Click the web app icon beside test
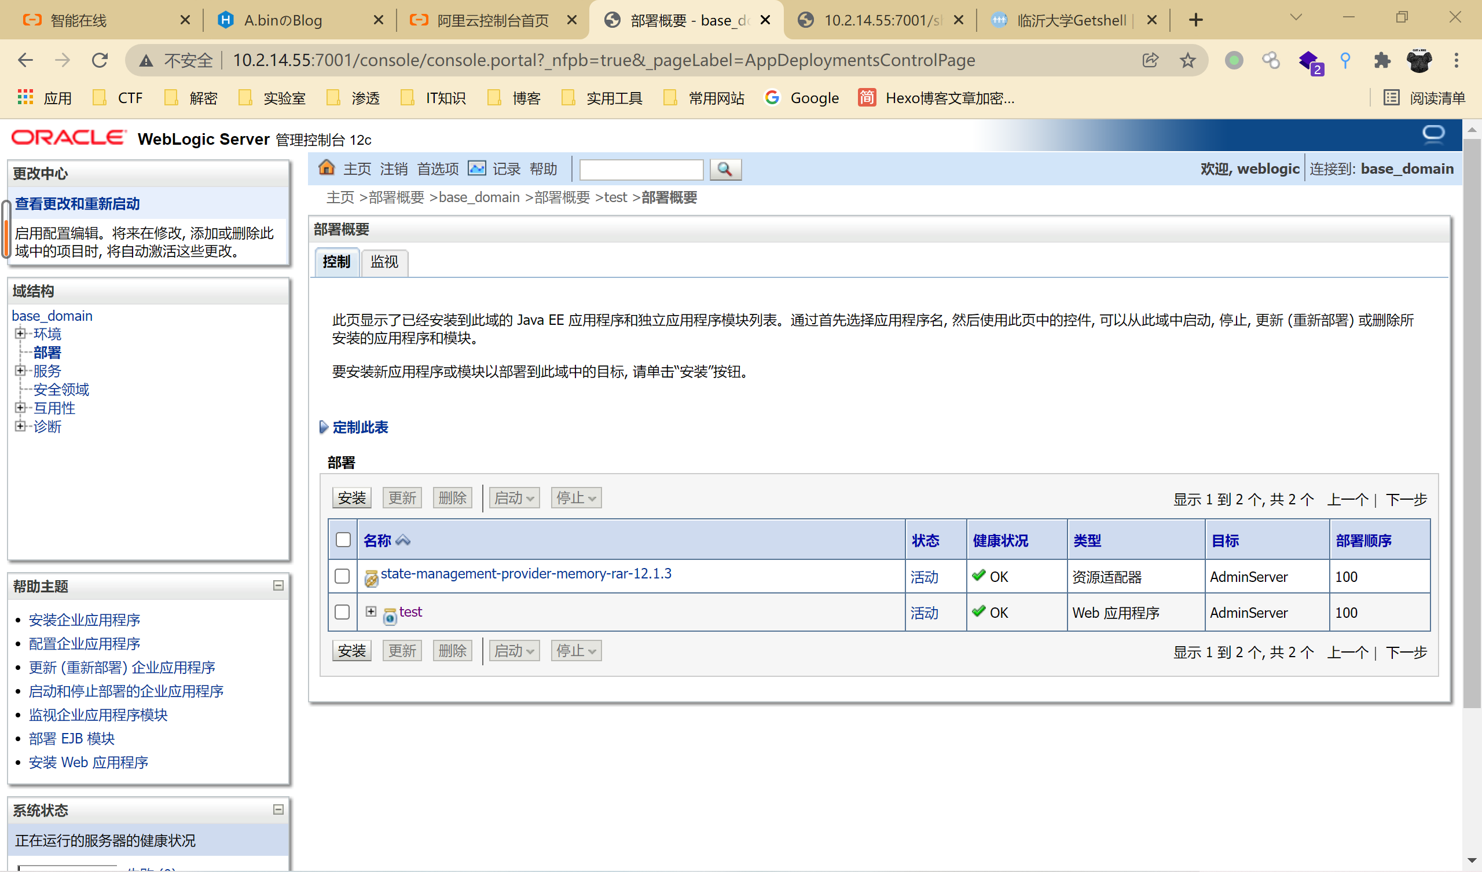Image resolution: width=1482 pixels, height=872 pixels. coord(390,616)
